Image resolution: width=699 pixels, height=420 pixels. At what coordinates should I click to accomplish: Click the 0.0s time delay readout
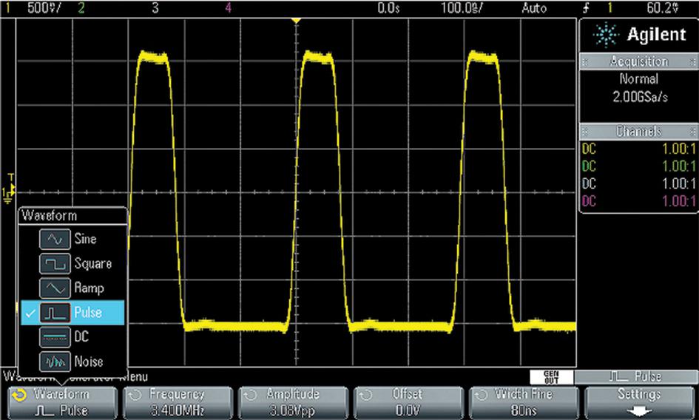tap(389, 8)
